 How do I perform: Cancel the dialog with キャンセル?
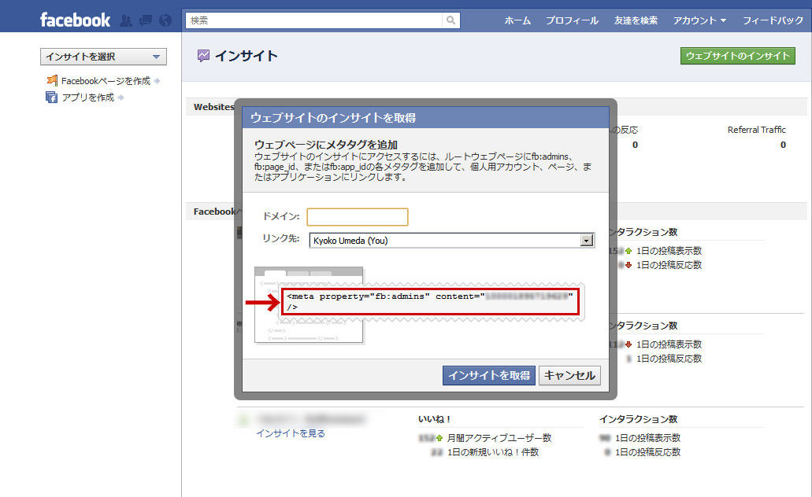[x=569, y=375]
